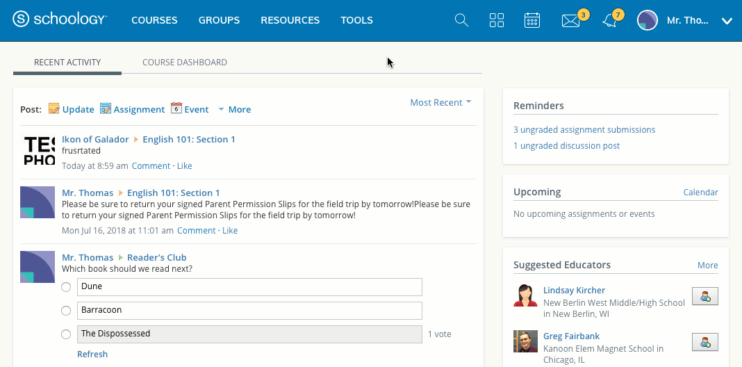
Task: Open the Courses menu
Action: (154, 20)
